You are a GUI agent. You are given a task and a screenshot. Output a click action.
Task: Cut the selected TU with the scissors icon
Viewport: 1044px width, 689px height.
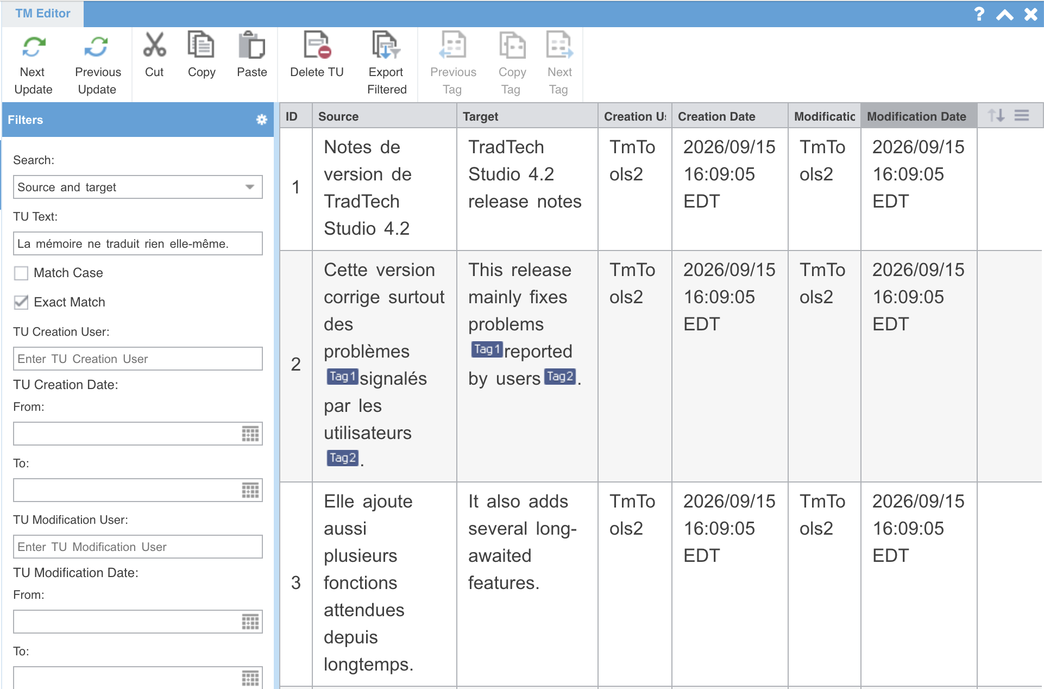(x=154, y=45)
